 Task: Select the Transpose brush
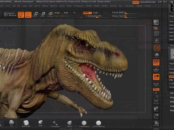[55, 124]
